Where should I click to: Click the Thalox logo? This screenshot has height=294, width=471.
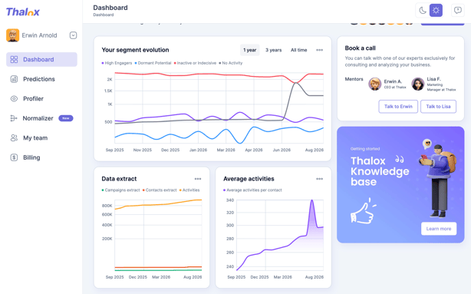tap(23, 12)
